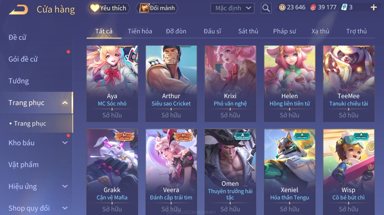Open the Tướng sidebar menu item
Image resolution: width=384 pixels, height=215 pixels.
point(19,81)
